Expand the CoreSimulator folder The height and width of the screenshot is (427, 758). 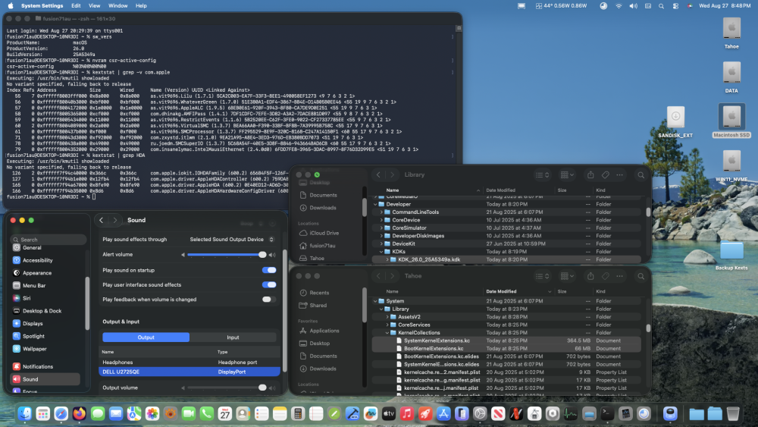381,228
